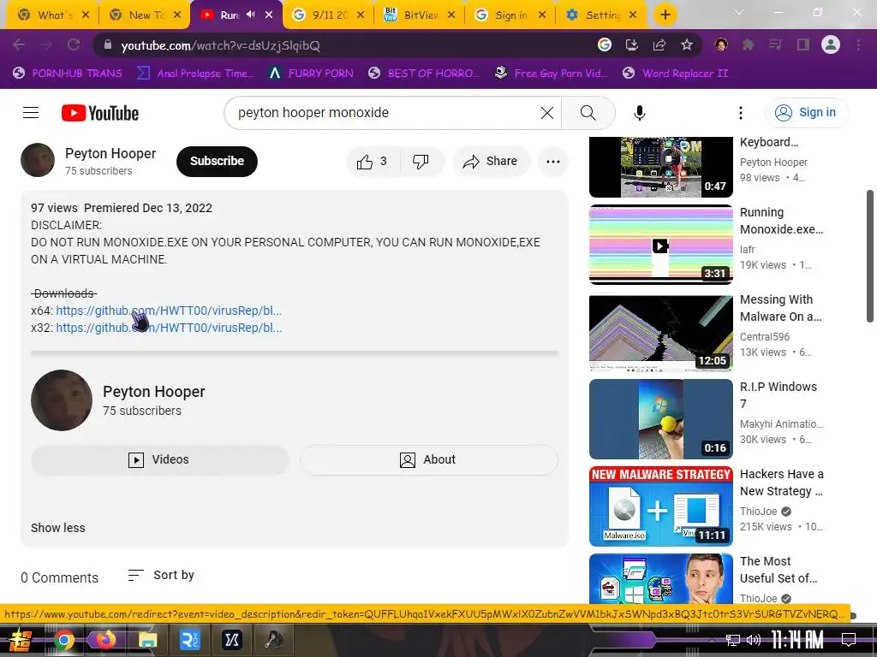This screenshot has height=657, width=877.
Task: Open YouTube settings three-dot menu
Action: click(741, 113)
